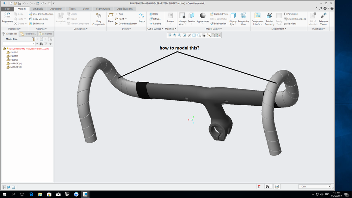352x198 pixels.
Task: Toggle full screen icon in status bar
Action: click(13, 187)
